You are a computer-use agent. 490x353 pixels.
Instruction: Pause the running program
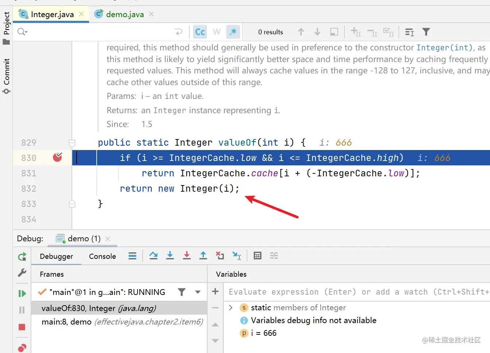pyautogui.click(x=22, y=310)
